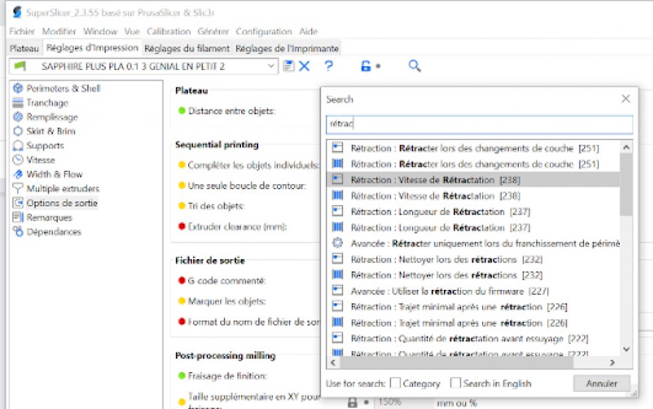The image size is (653, 409).
Task: Click the magnifier search icon in toolbar
Action: 415,66
